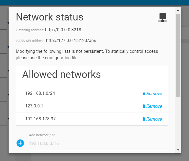Focus the Add network / IP input field
The width and height of the screenshot is (189, 161).
point(98,143)
